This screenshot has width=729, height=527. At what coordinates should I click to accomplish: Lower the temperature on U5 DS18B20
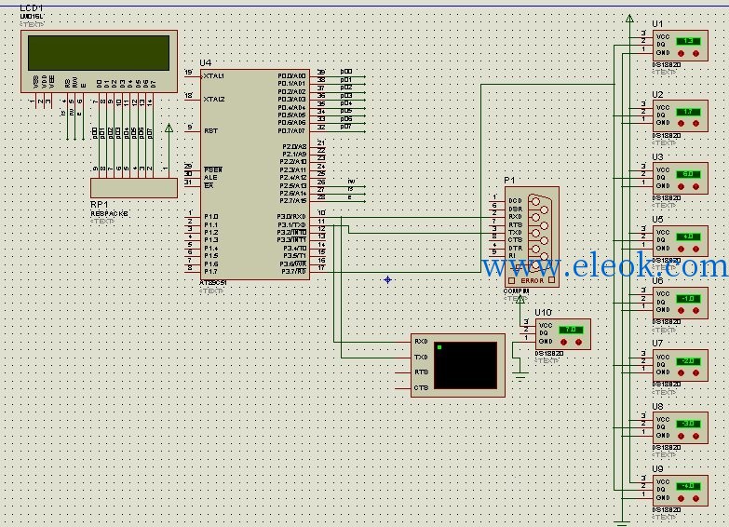[x=682, y=249]
